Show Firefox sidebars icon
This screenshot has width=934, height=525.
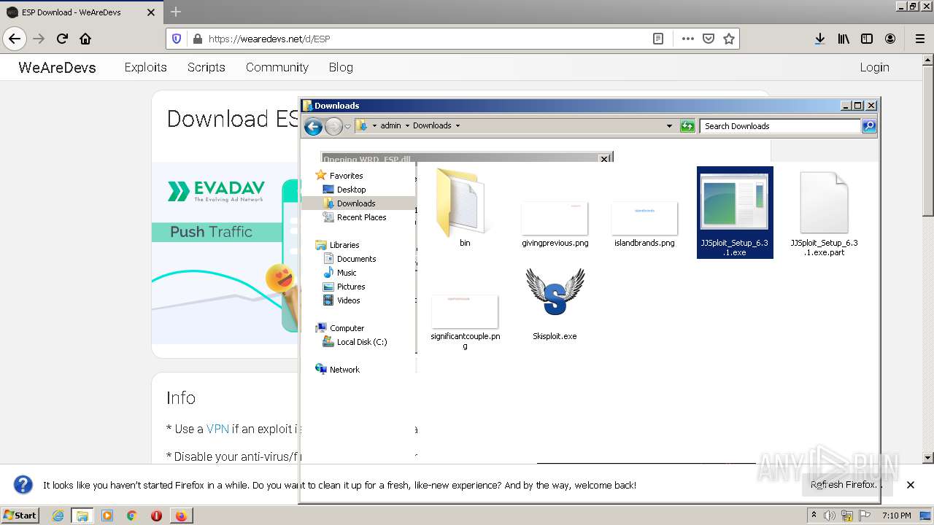point(867,39)
